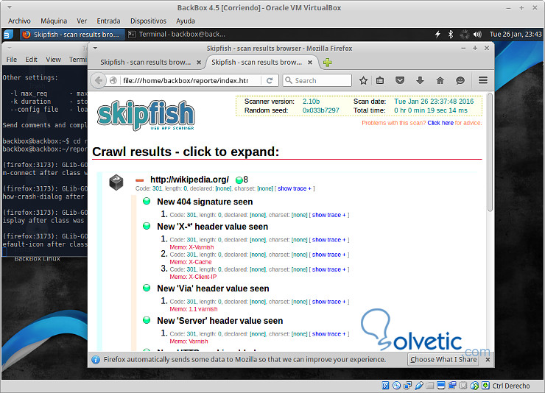The image size is (545, 393).
Task: Click the Skipfish logo image
Action: pos(146,116)
